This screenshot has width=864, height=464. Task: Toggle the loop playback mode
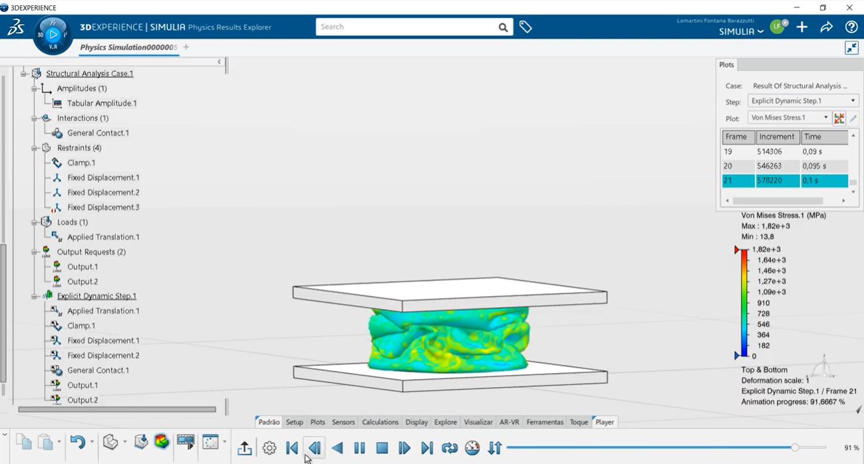450,448
